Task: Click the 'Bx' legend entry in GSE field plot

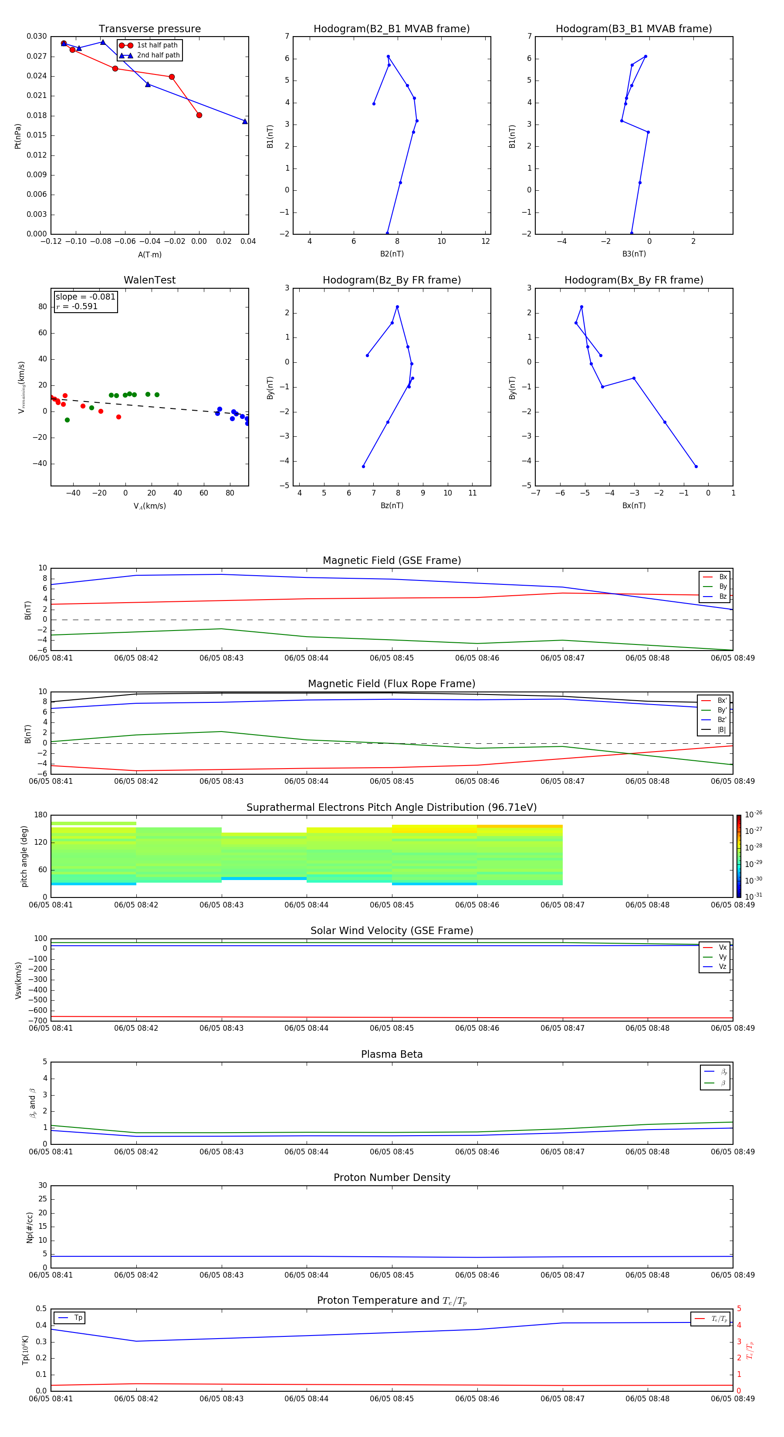Action: pyautogui.click(x=715, y=577)
